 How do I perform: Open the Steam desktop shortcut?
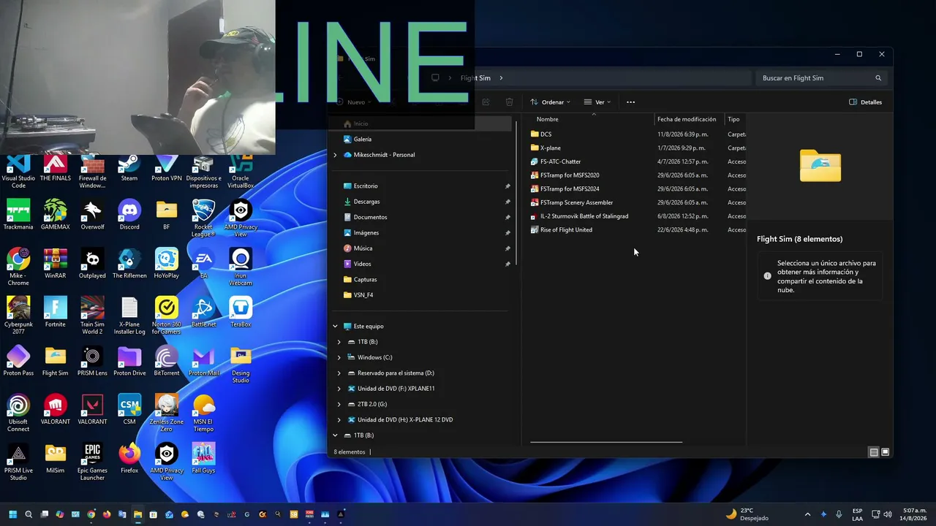tap(129, 167)
